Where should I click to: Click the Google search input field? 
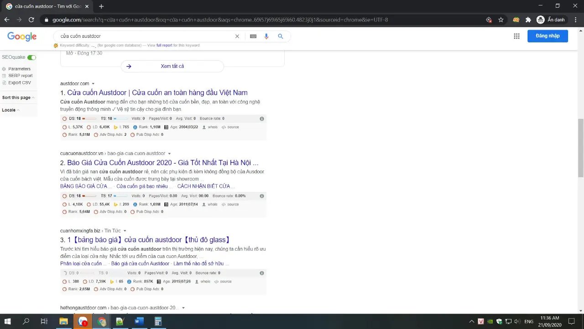[x=146, y=36]
